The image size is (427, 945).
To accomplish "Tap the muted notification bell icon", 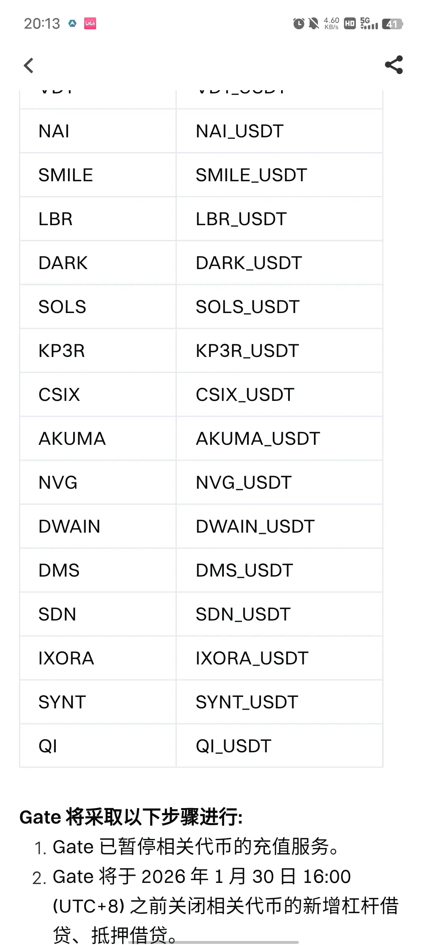I will pos(314,24).
